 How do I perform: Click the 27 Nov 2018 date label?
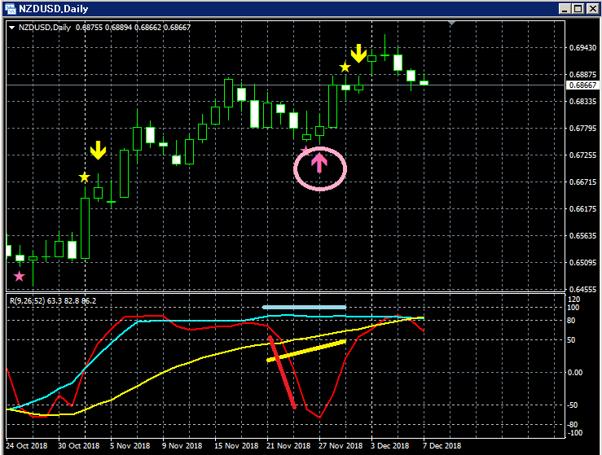tap(341, 446)
